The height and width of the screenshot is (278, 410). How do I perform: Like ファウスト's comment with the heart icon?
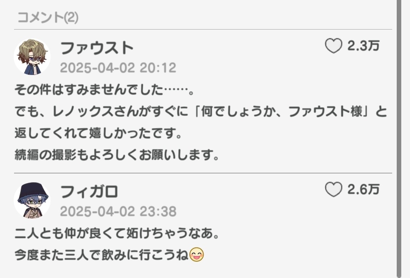point(333,46)
